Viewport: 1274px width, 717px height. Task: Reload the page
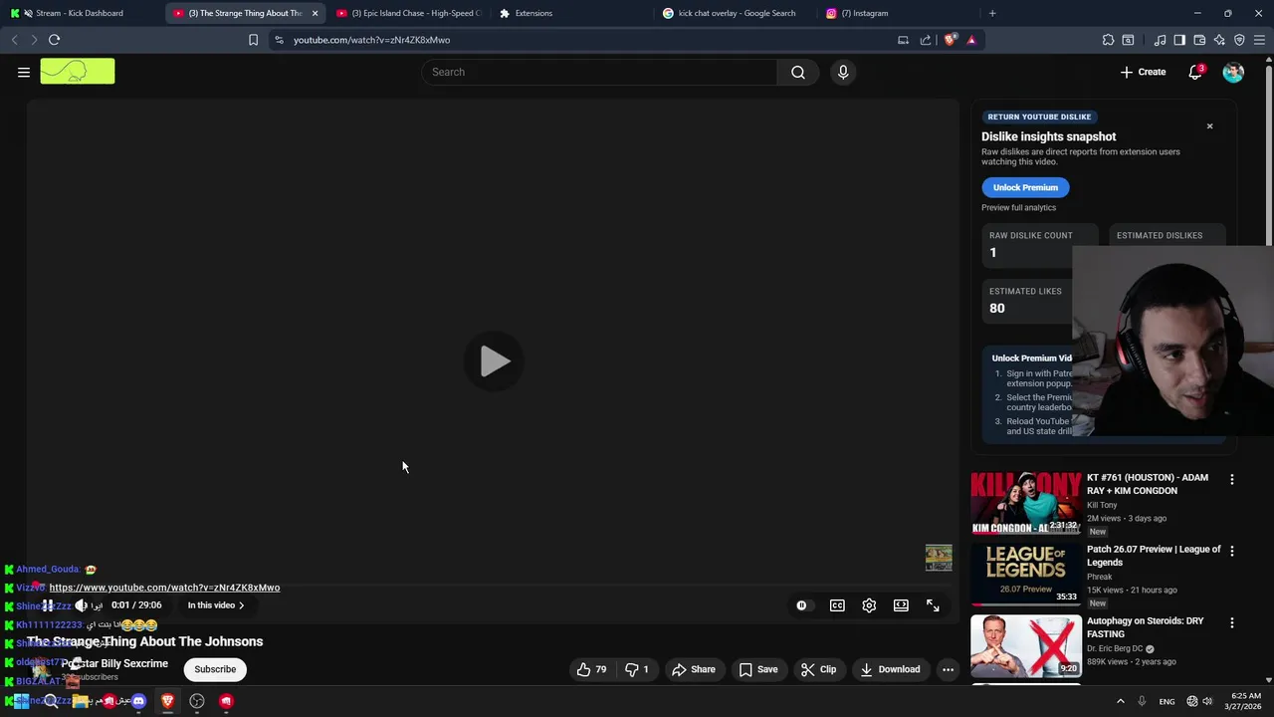click(54, 40)
